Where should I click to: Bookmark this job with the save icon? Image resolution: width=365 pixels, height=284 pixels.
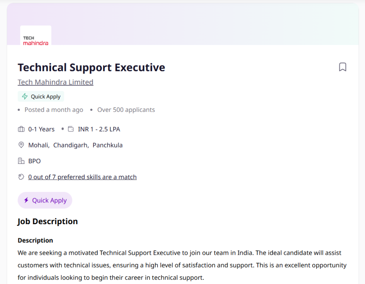click(343, 67)
